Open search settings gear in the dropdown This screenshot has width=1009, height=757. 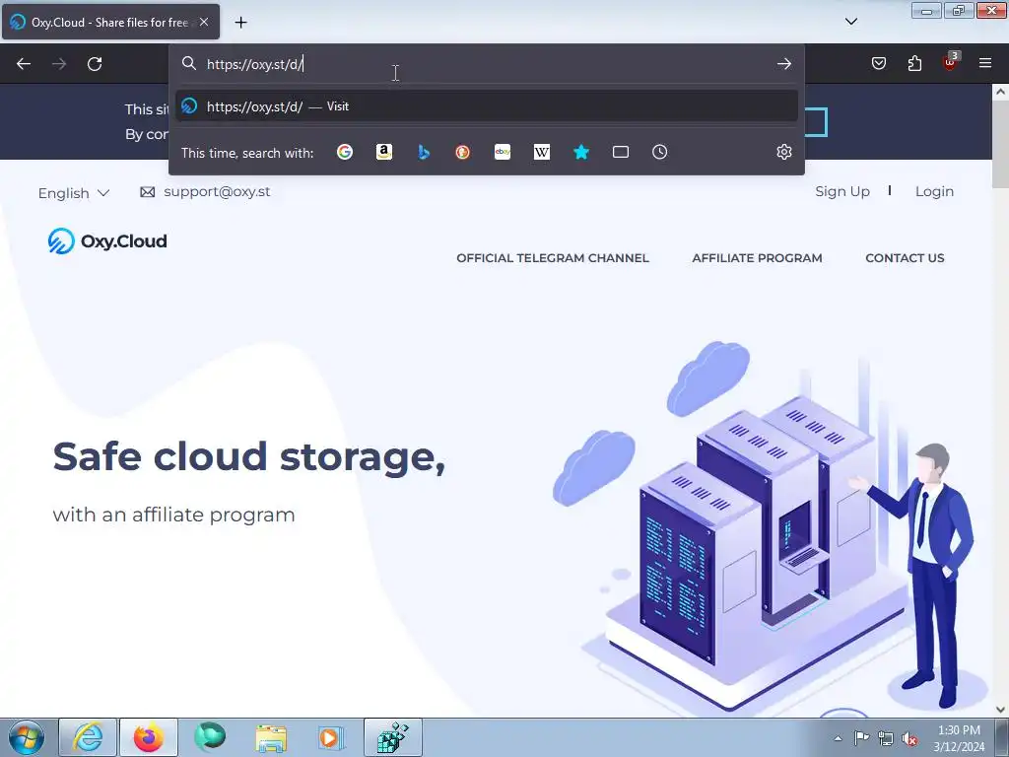[783, 152]
